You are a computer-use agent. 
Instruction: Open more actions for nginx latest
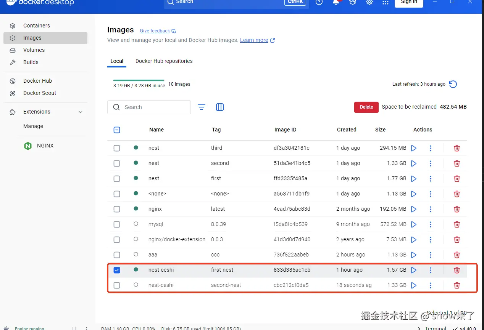pos(431,209)
